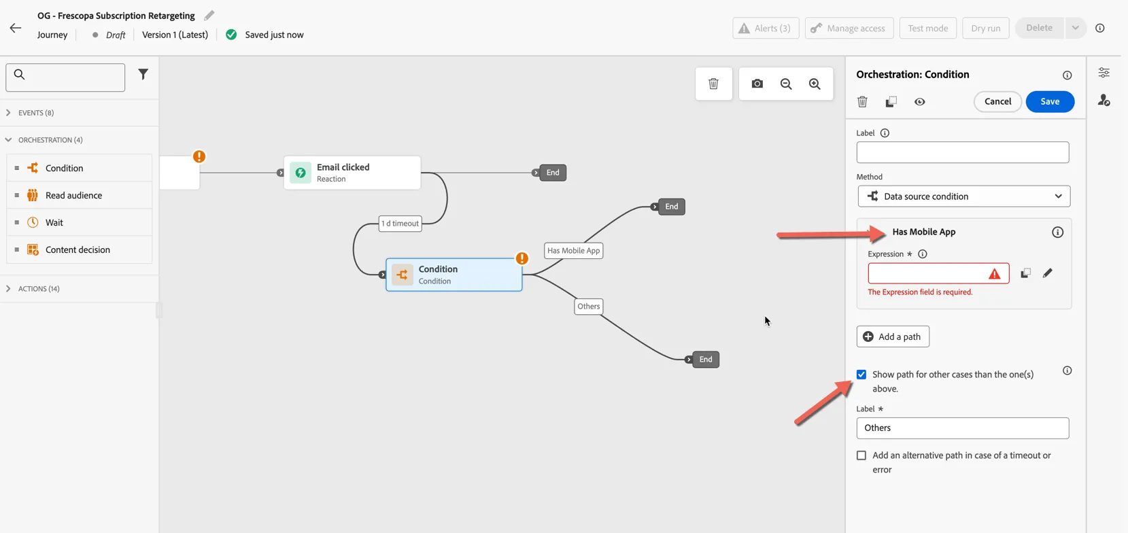This screenshot has height=533, width=1128.
Task: Open the expression editor with the pencil icon
Action: [x=1047, y=273]
